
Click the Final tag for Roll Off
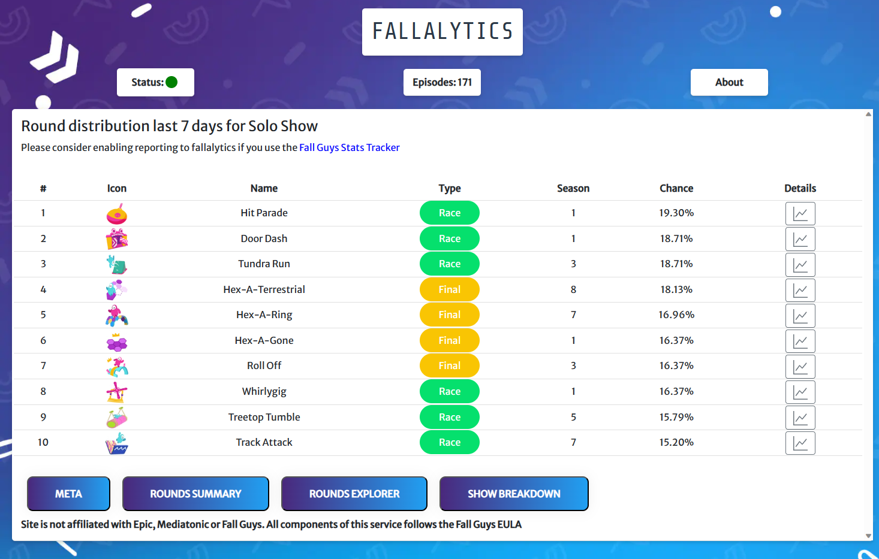point(450,365)
